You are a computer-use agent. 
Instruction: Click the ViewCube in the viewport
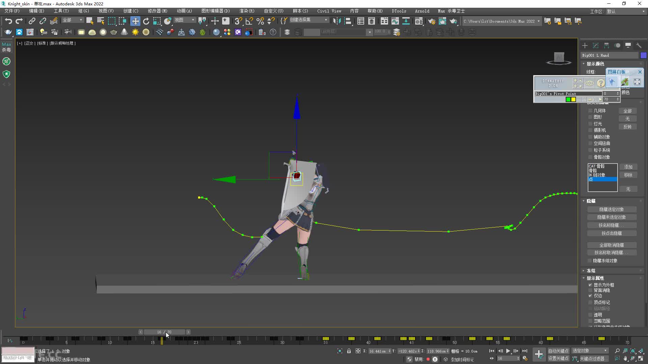point(559,58)
